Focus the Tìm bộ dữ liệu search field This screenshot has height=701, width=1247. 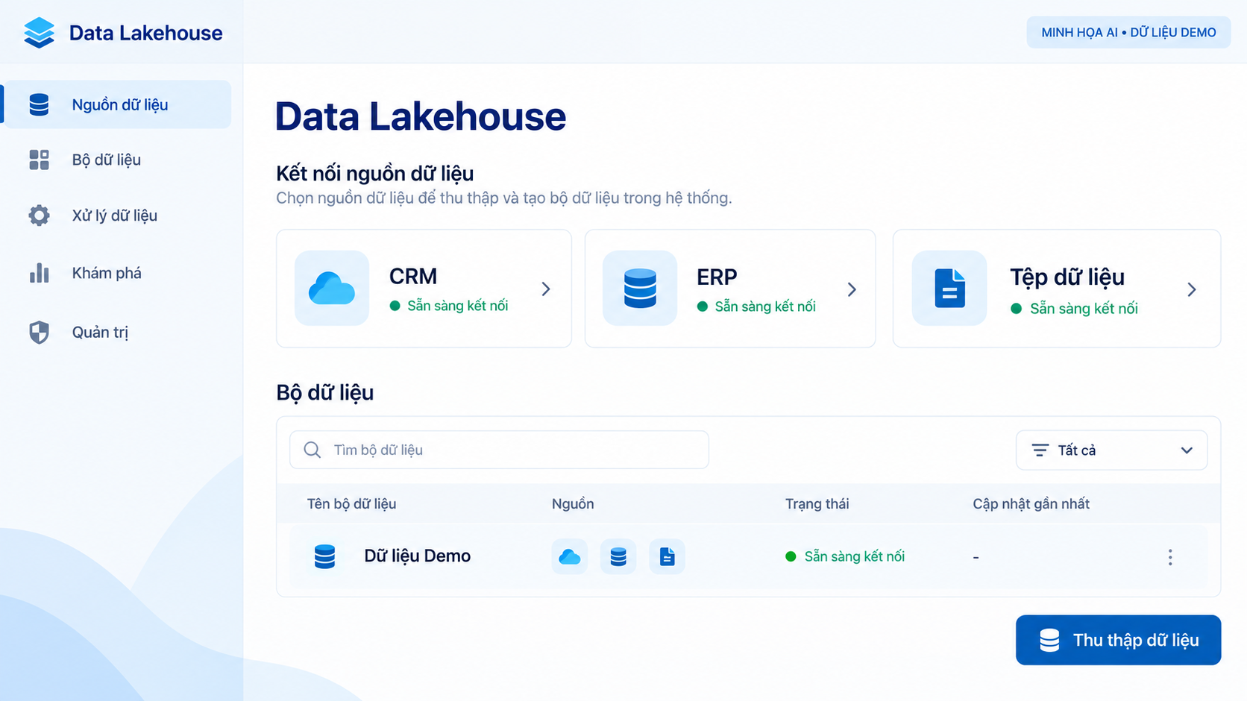pyautogui.click(x=499, y=450)
